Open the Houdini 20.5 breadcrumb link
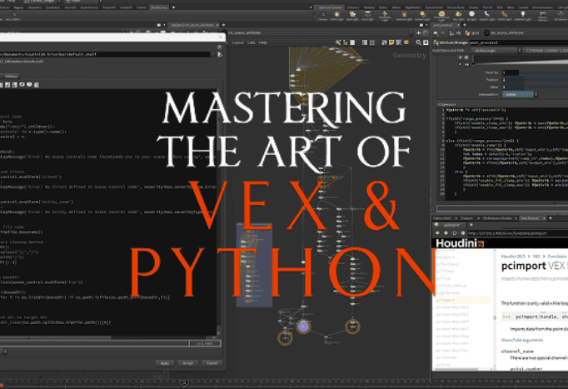This screenshot has width=568, height=389. [x=513, y=257]
